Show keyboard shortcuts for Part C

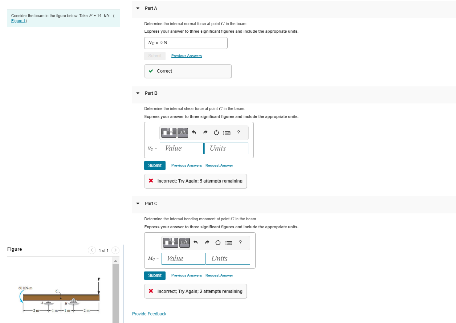[229, 243]
